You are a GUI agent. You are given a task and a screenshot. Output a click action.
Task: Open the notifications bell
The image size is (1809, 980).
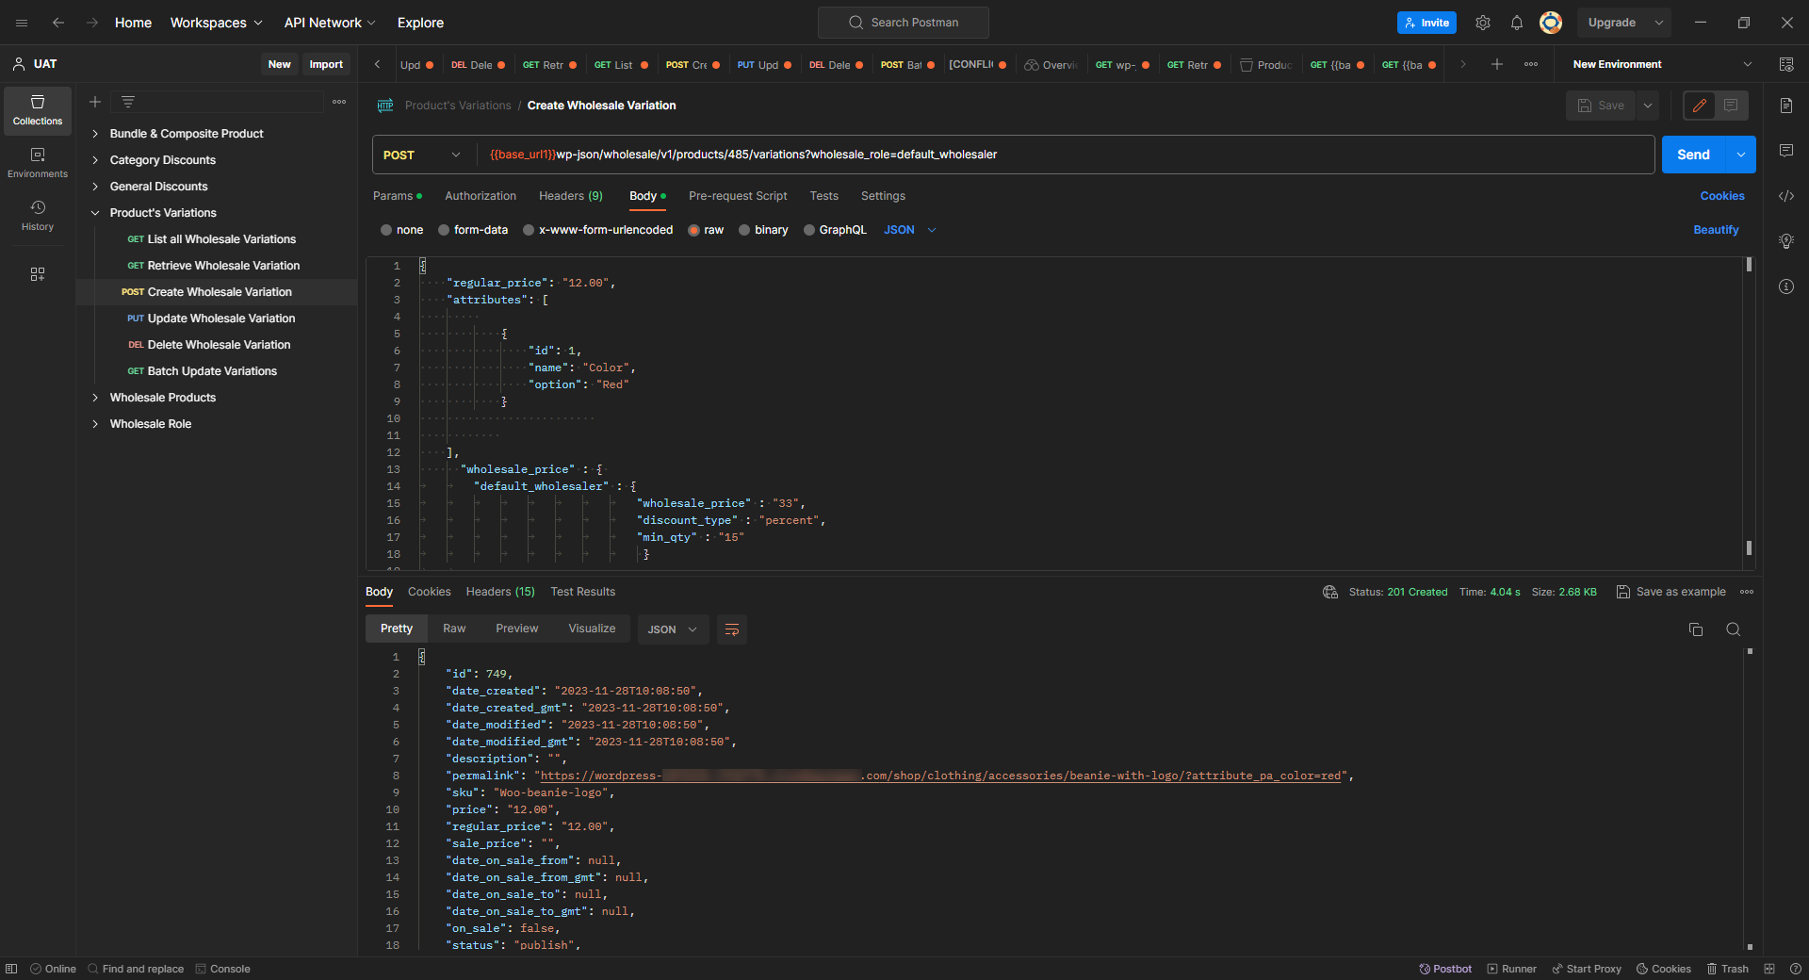(x=1517, y=23)
